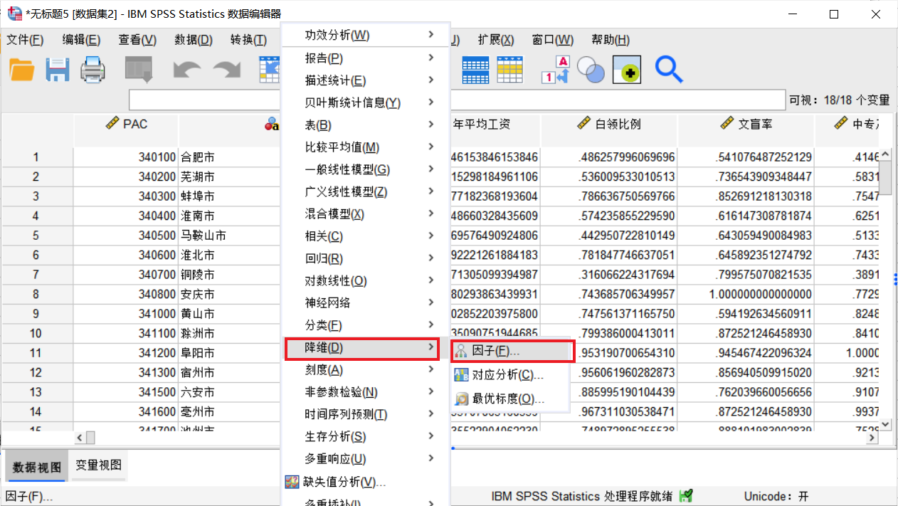Click the Undo arrow icon
Viewport: 898px width, 506px height.
187,70
